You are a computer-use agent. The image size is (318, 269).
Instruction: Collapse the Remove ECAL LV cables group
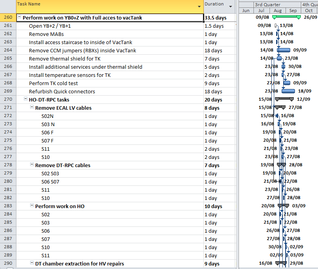point(32,107)
